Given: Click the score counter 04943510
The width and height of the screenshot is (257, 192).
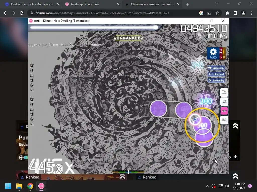Looking at the screenshot, I should (x=204, y=28).
